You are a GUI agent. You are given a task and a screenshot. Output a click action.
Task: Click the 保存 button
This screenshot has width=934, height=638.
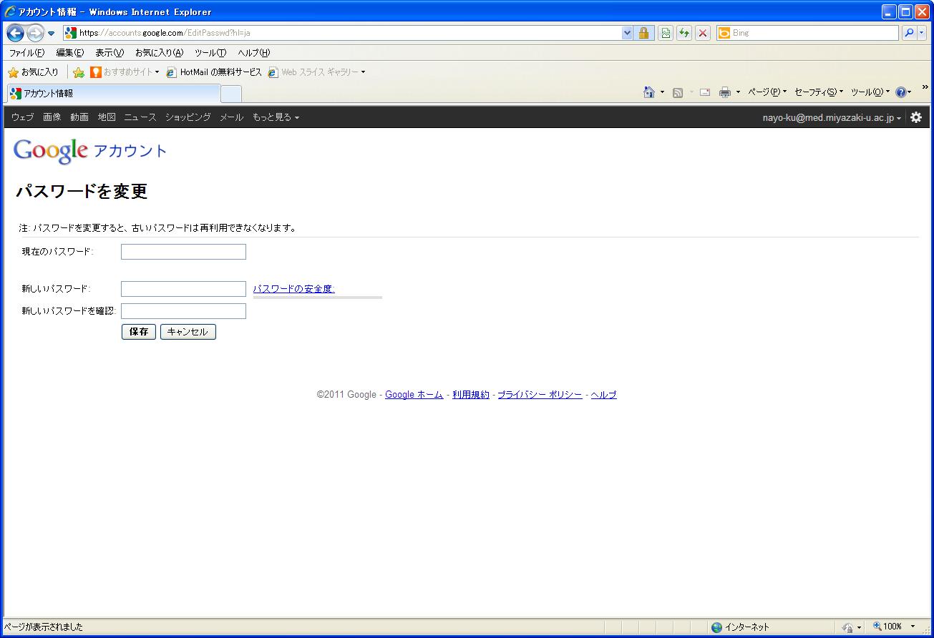point(139,332)
